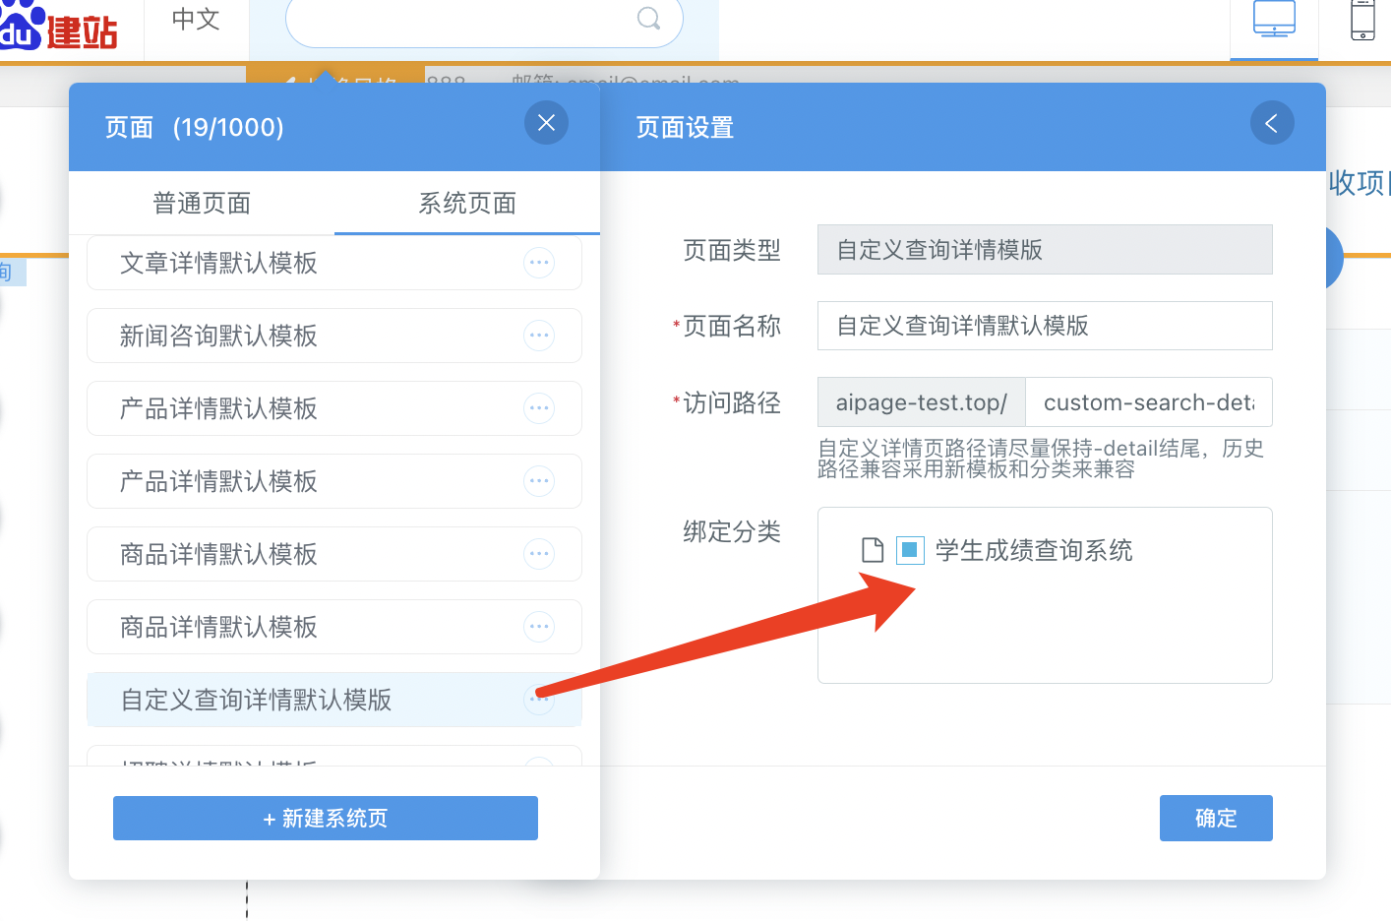Click the search magnifier icon
Viewport: 1391px width, 921px height.
coord(648,18)
